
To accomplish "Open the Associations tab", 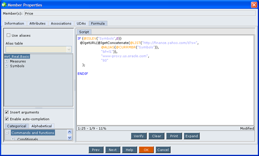I will [61, 23].
